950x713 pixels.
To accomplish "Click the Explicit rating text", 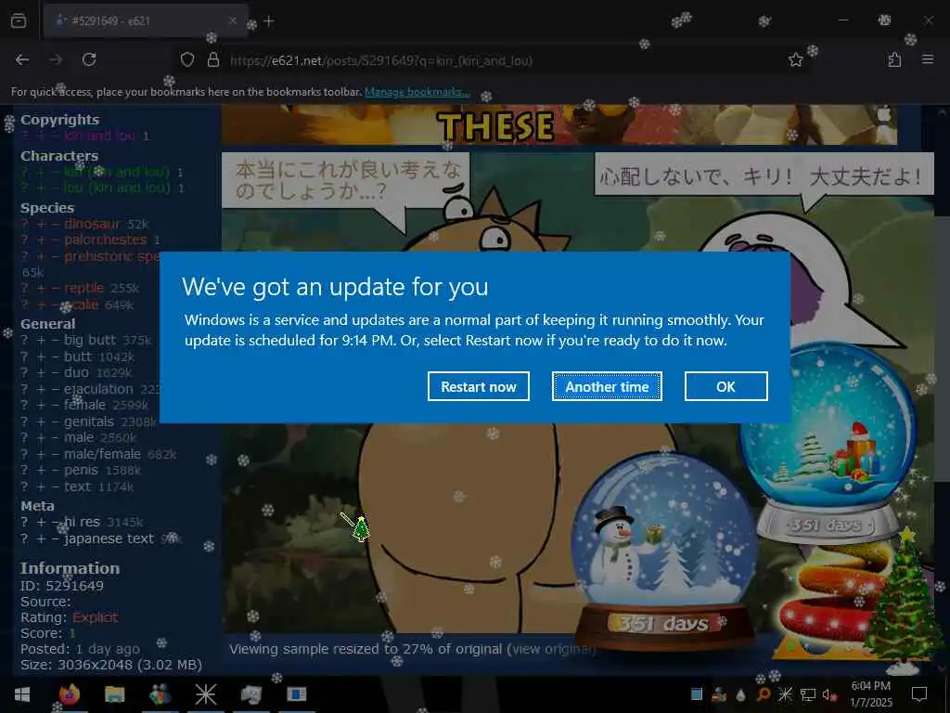I will (96, 617).
